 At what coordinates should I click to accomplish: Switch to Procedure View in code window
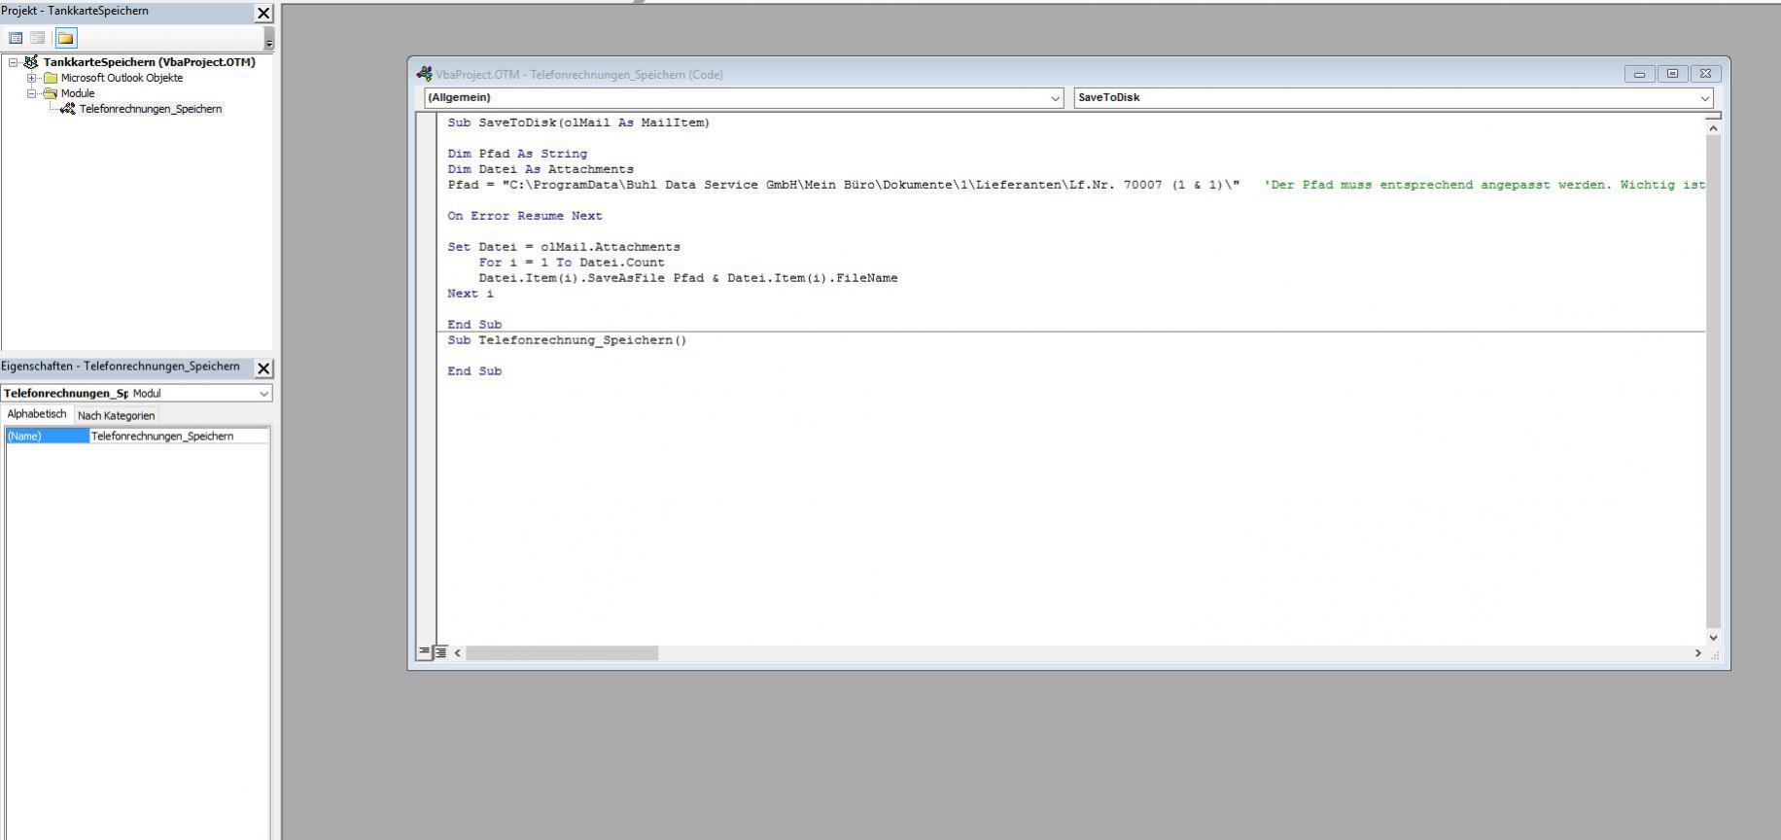tap(424, 652)
